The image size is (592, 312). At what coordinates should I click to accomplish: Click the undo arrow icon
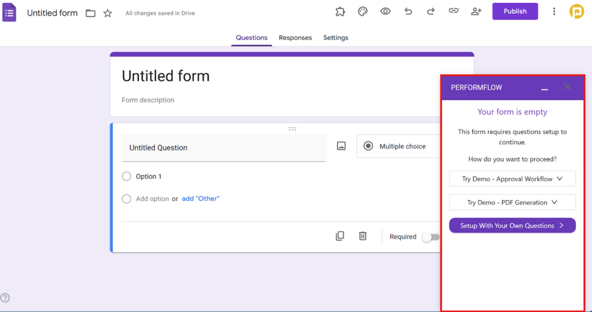pyautogui.click(x=408, y=12)
